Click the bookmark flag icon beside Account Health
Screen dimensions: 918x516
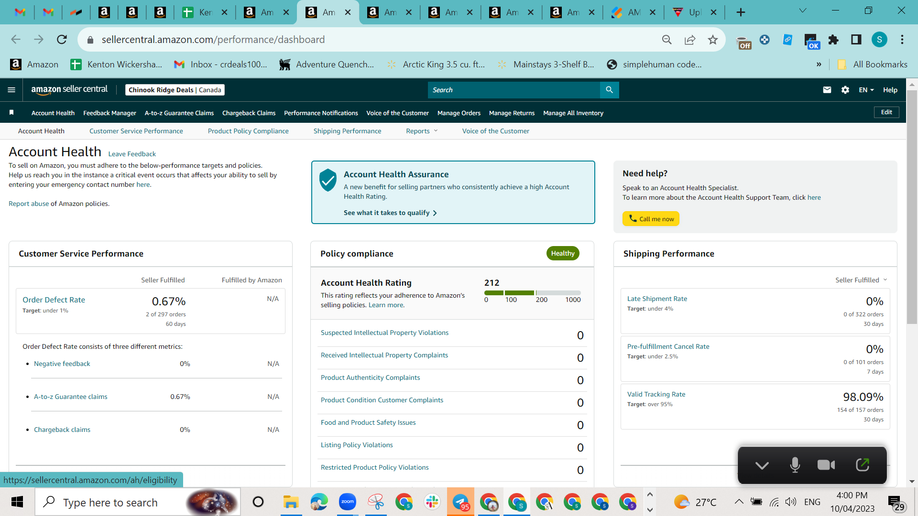pyautogui.click(x=11, y=113)
